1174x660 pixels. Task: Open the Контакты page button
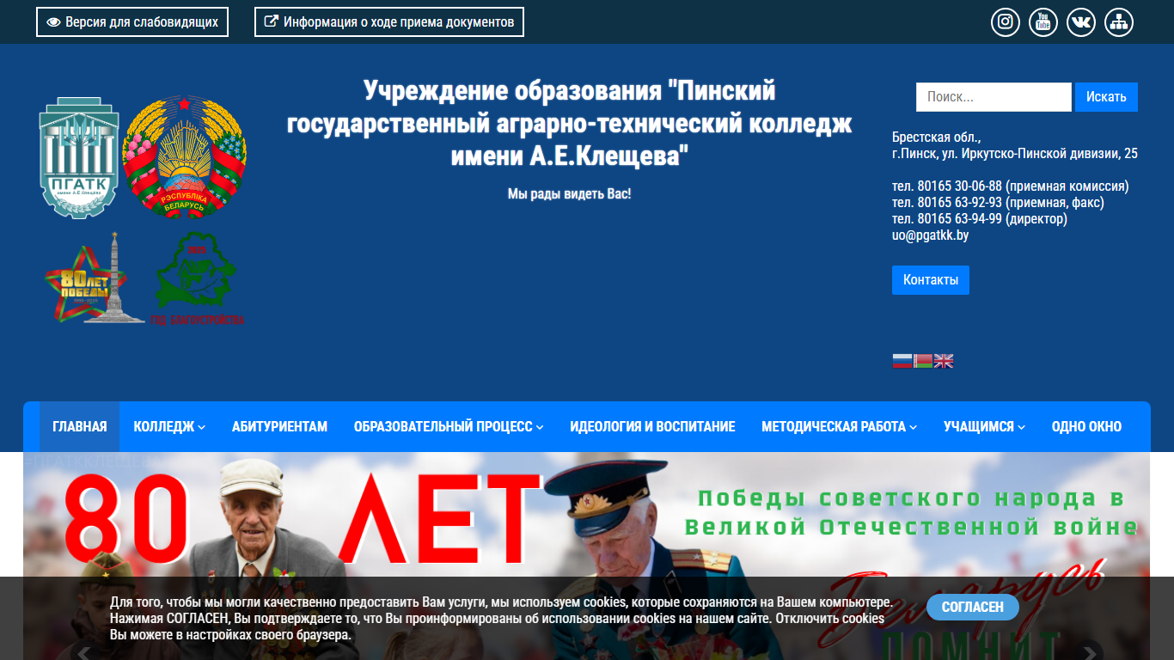coord(931,280)
